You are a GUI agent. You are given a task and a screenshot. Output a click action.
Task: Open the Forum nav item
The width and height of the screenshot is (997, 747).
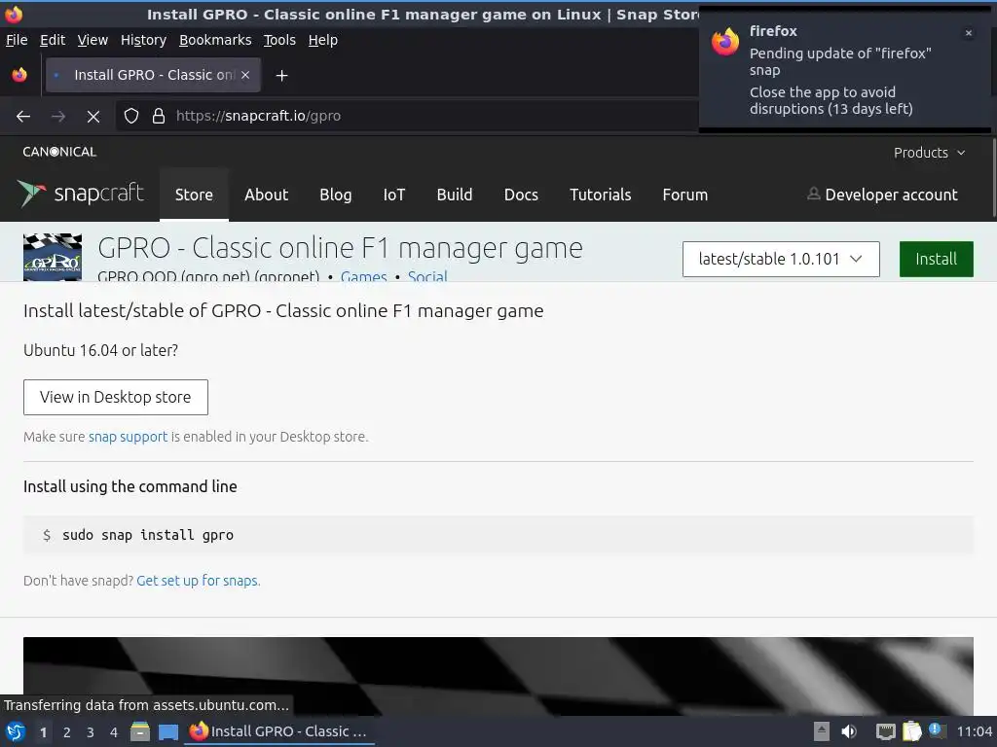pyautogui.click(x=684, y=195)
